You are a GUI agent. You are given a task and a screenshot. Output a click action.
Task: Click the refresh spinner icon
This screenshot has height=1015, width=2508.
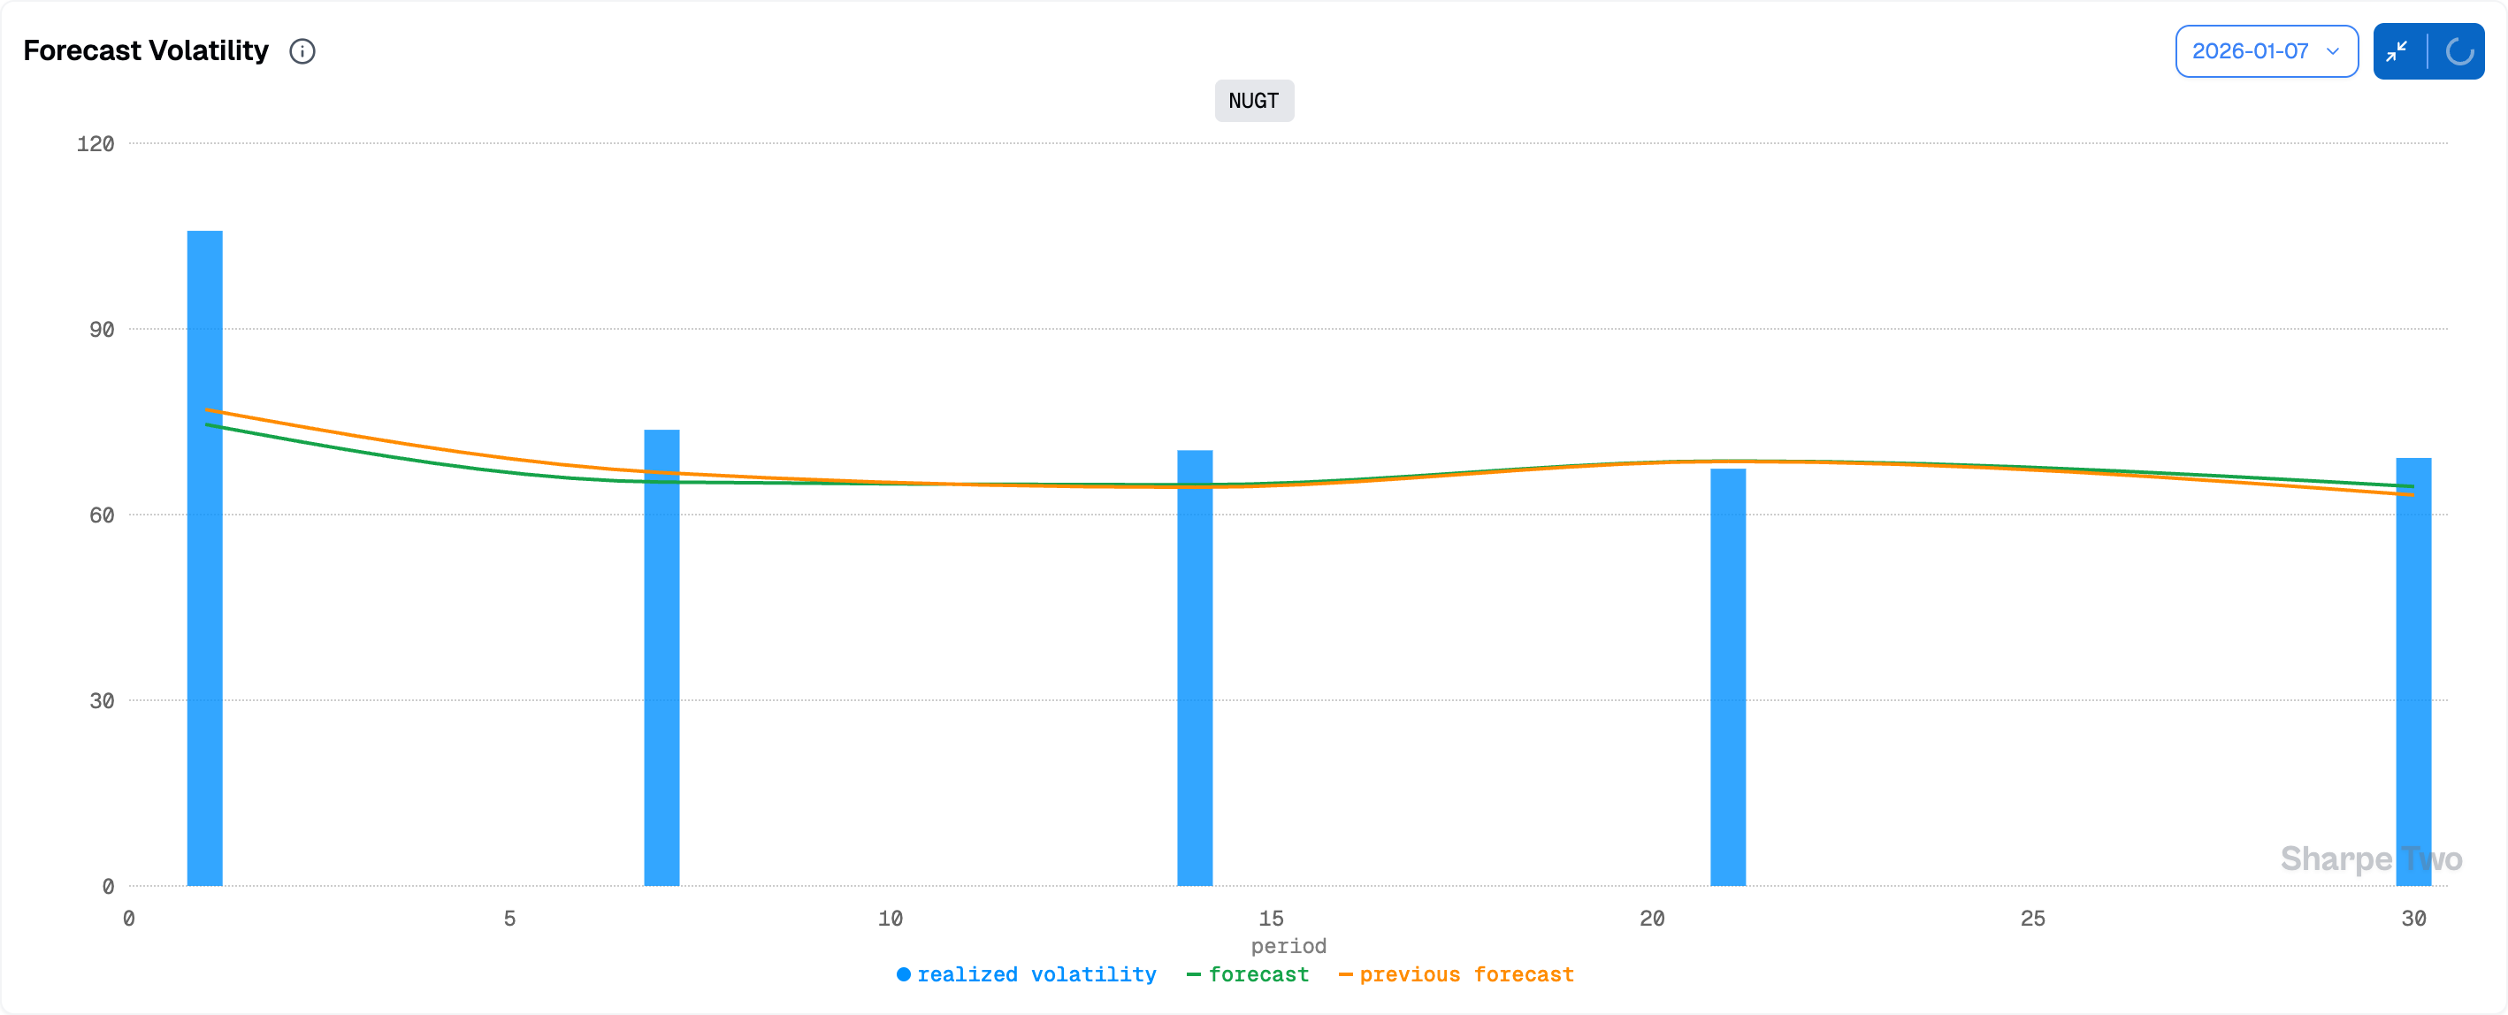[x=2458, y=51]
